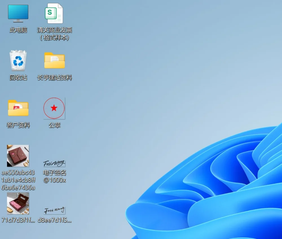Click the 清关商业发票（格式样本）file name label
This screenshot has height=239, width=282.
54,34
